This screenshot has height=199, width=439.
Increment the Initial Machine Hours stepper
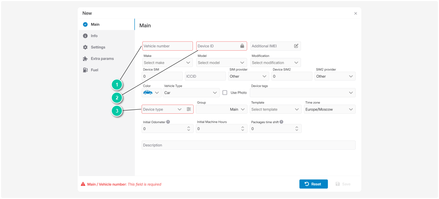coord(242,127)
